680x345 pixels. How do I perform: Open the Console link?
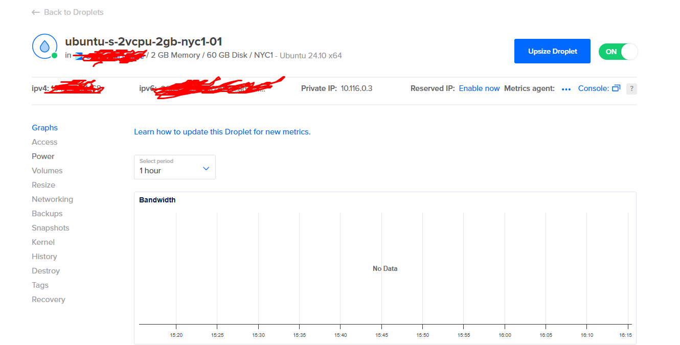click(x=593, y=88)
